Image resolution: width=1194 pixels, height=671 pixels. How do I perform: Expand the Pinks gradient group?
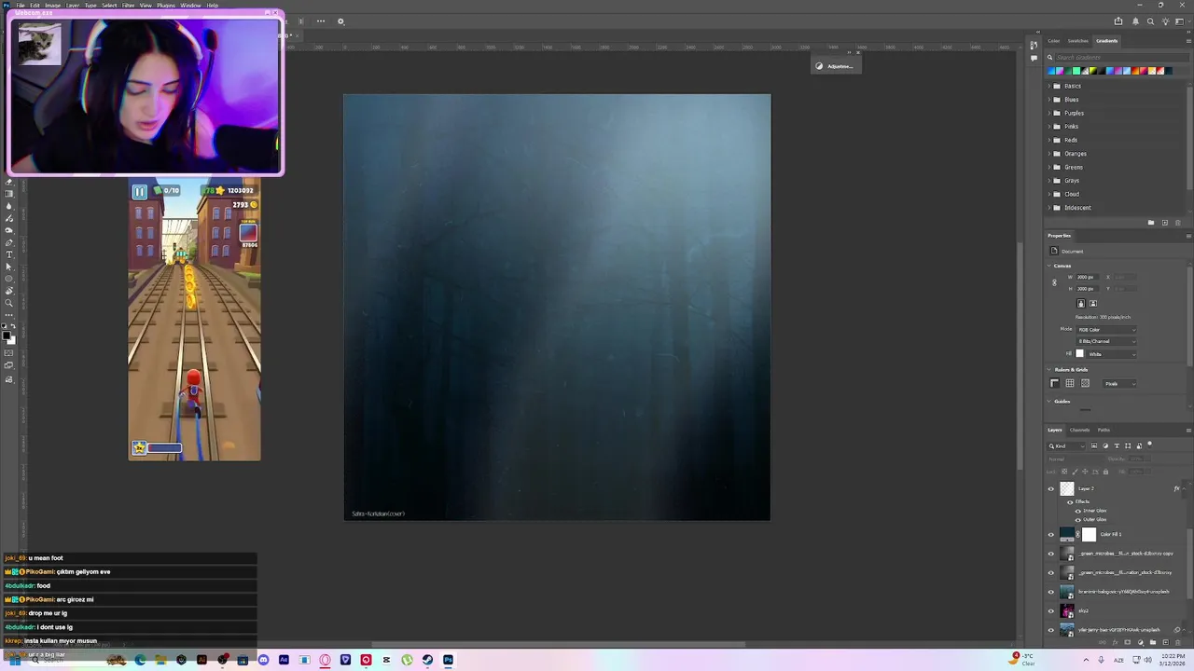click(x=1049, y=127)
